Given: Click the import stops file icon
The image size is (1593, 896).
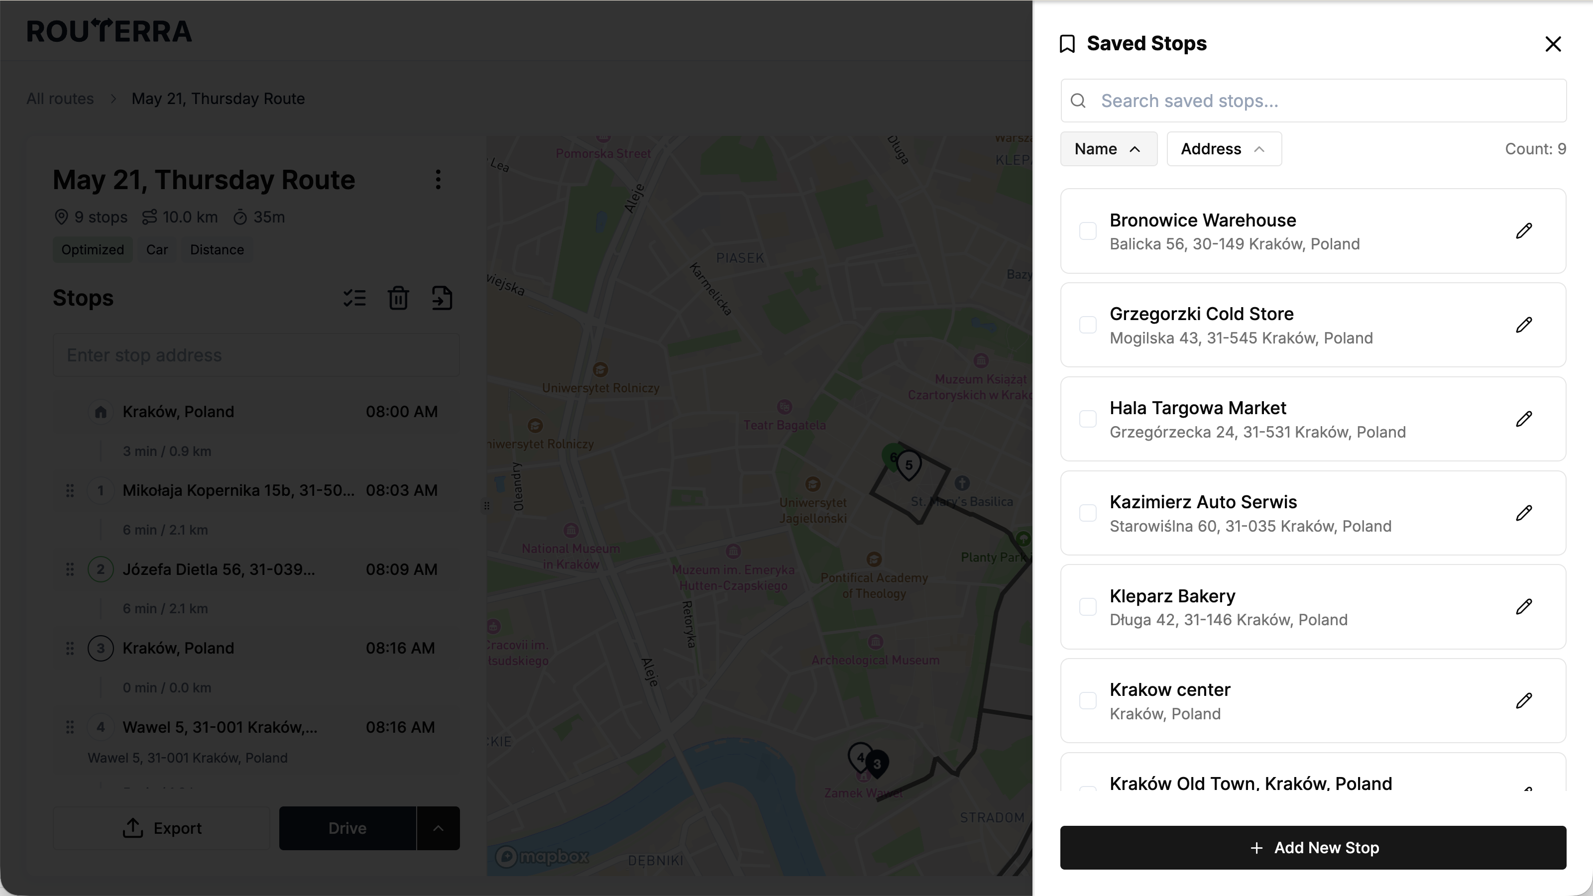Looking at the screenshot, I should click(x=442, y=298).
